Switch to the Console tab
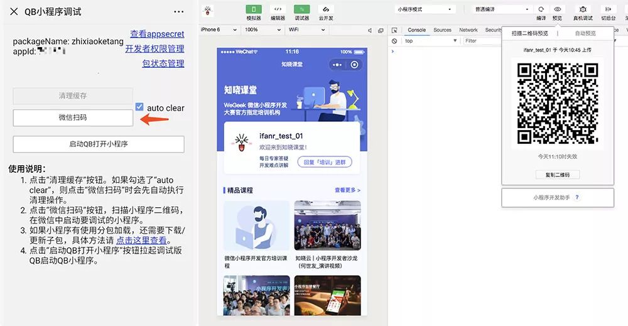This screenshot has height=326, width=628. click(416, 30)
